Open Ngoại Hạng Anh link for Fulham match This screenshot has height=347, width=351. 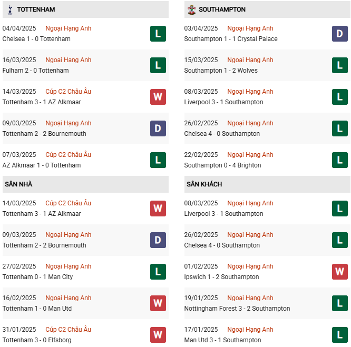point(69,60)
